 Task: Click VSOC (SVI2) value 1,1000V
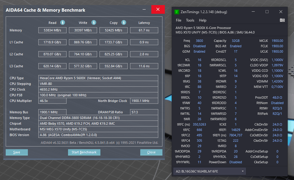[277, 60]
